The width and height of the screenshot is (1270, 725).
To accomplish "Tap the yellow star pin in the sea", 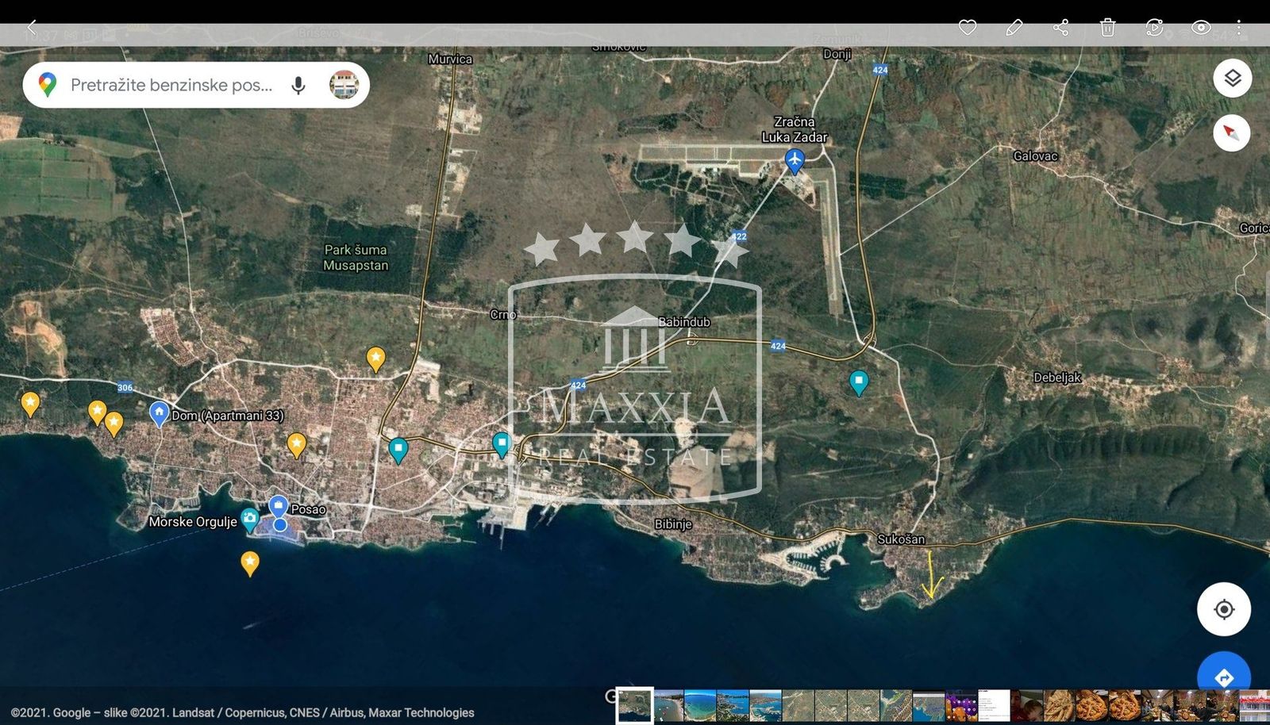I will pos(250,563).
